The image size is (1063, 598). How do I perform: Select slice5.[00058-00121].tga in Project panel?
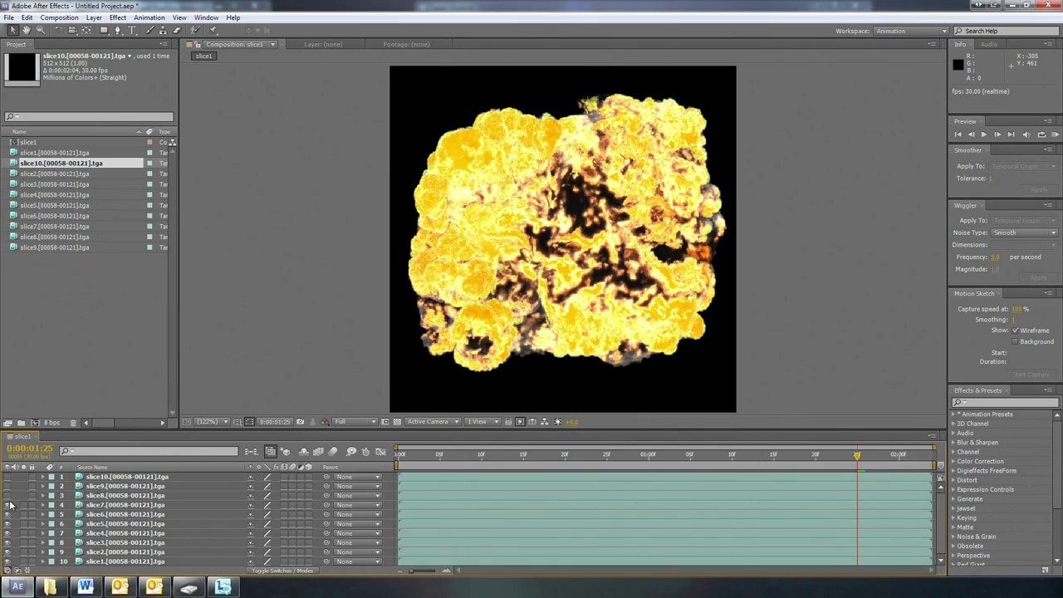[x=54, y=205]
